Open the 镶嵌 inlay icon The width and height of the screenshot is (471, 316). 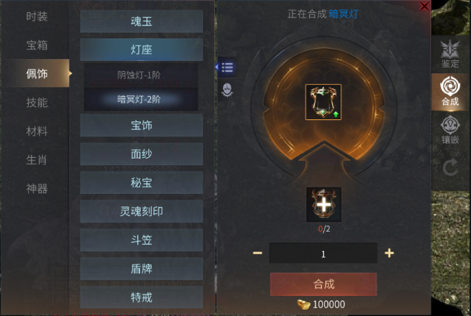tap(450, 130)
